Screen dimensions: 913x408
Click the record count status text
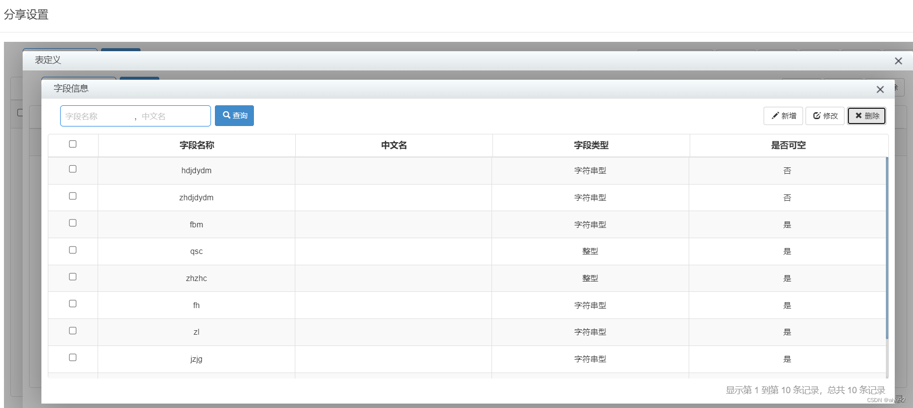(806, 390)
